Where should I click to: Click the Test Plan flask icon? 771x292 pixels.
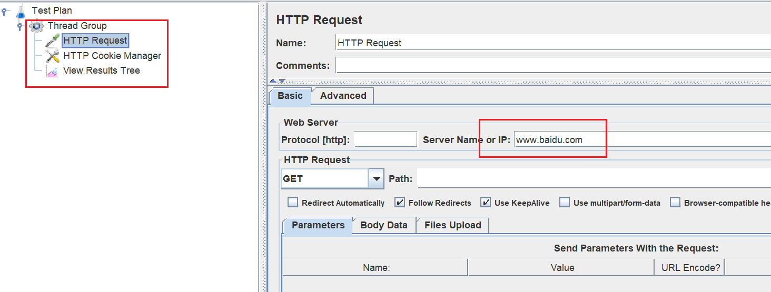pos(21,11)
